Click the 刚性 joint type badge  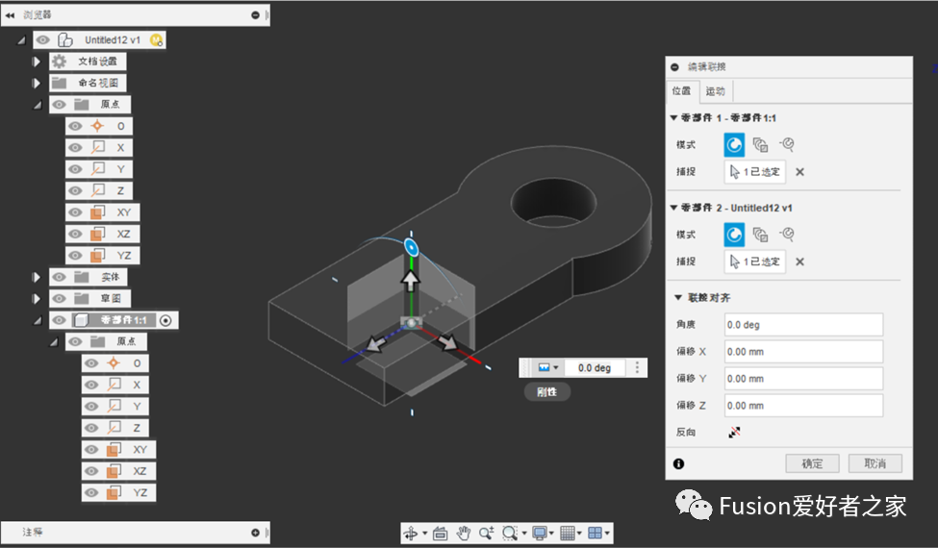(x=546, y=392)
